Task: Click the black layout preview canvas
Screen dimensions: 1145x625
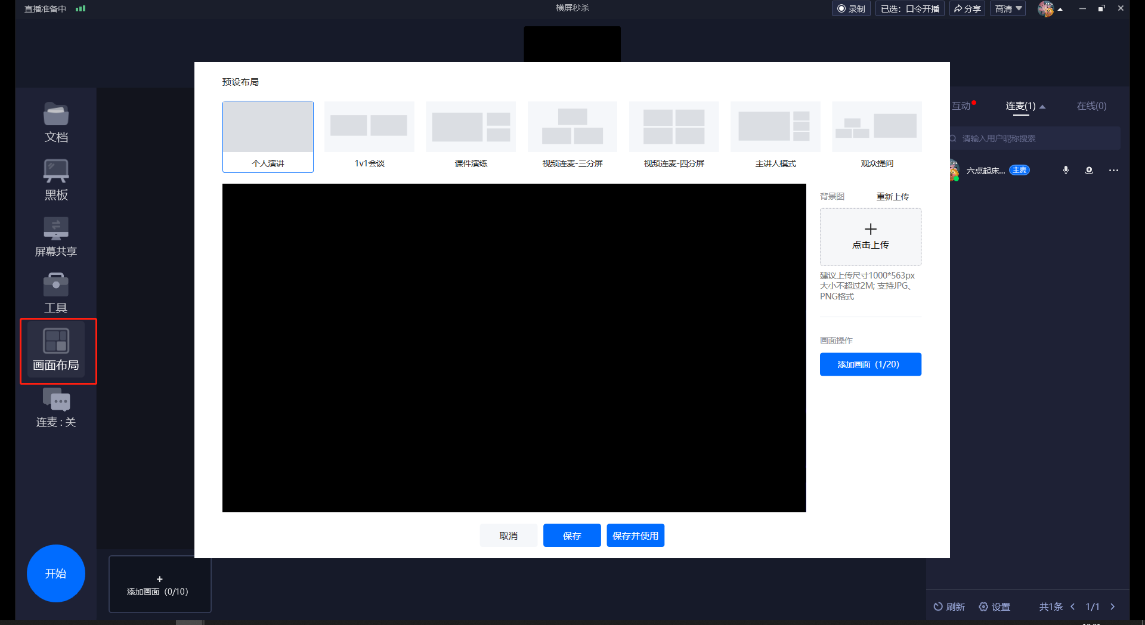Action: point(514,348)
